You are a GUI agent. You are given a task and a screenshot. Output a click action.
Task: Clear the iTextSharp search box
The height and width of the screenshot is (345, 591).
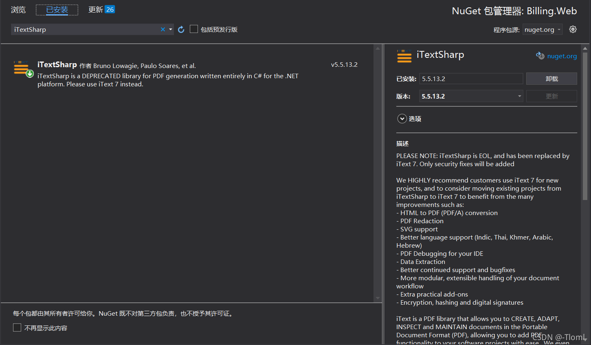(x=163, y=29)
